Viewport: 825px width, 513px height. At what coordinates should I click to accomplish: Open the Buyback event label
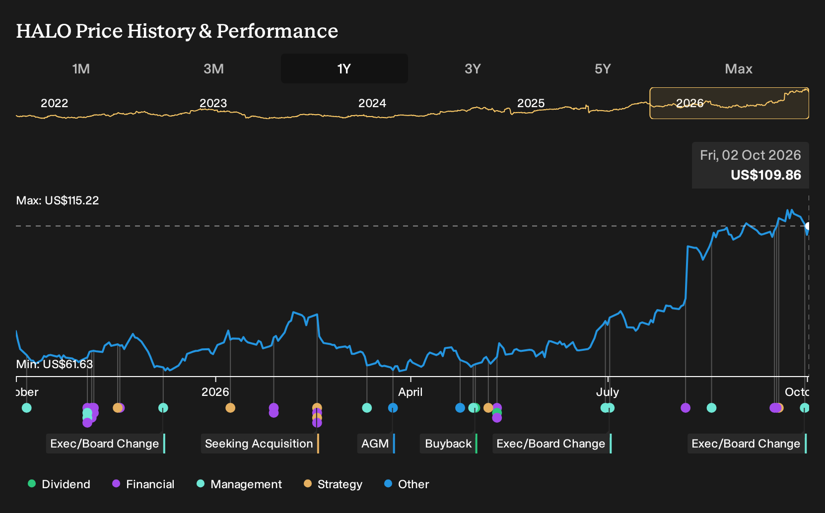449,444
